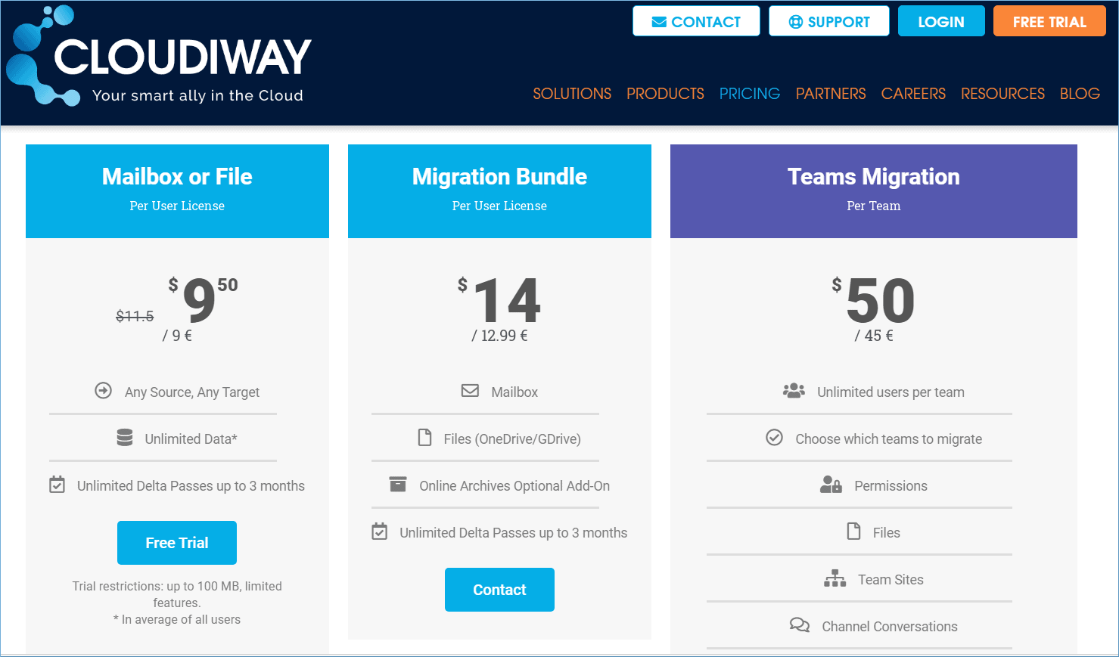
Task: Click the Trial restrictions note
Action: coord(177,594)
